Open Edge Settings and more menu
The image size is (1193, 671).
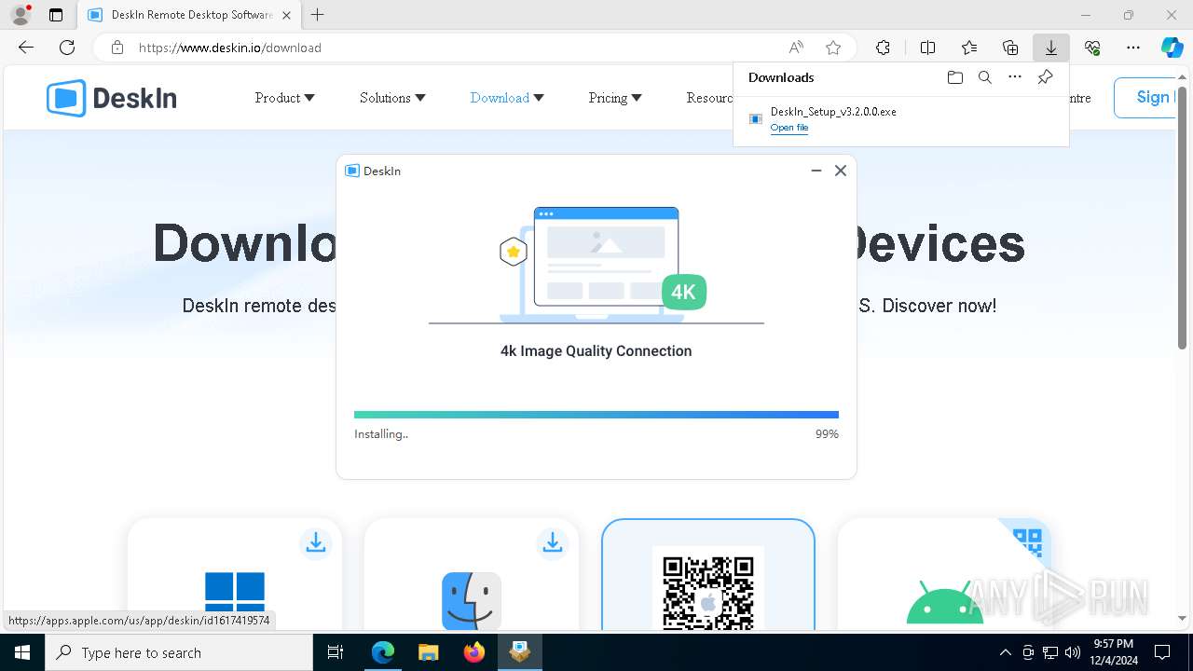pyautogui.click(x=1133, y=48)
